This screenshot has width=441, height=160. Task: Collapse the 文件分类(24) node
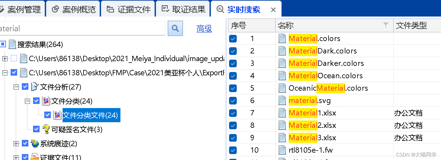click(27, 101)
